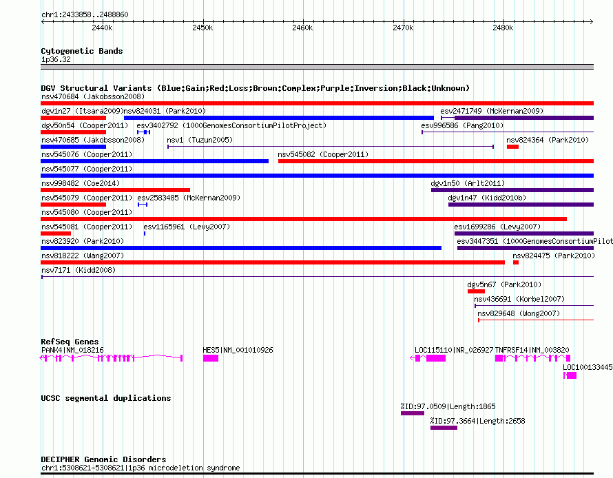The image size is (613, 478).
Task: Click the 2480k ruler position label
Action: point(503,28)
